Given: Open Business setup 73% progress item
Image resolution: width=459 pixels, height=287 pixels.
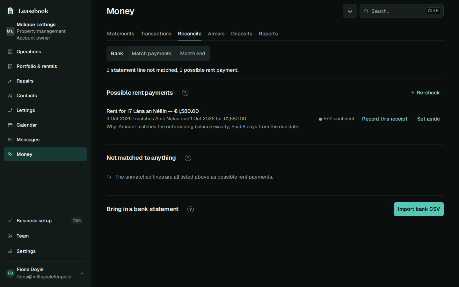Looking at the screenshot, I should [45, 221].
